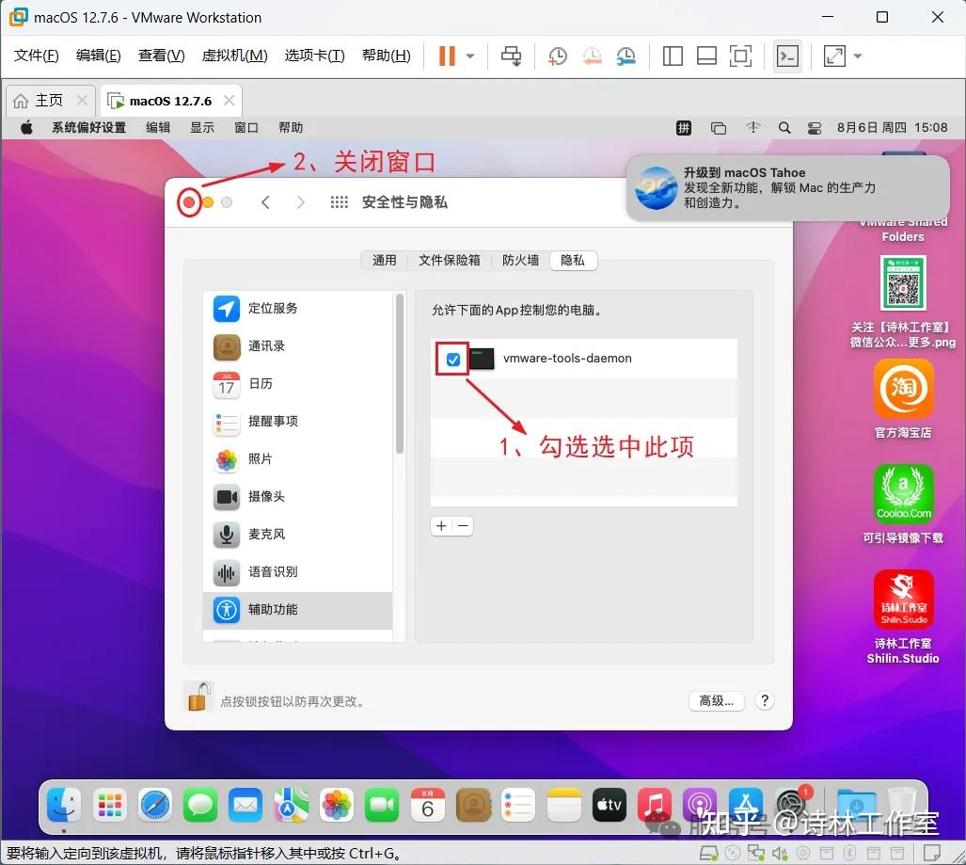
Task: Select 日历 in privacy list
Action: 297,384
